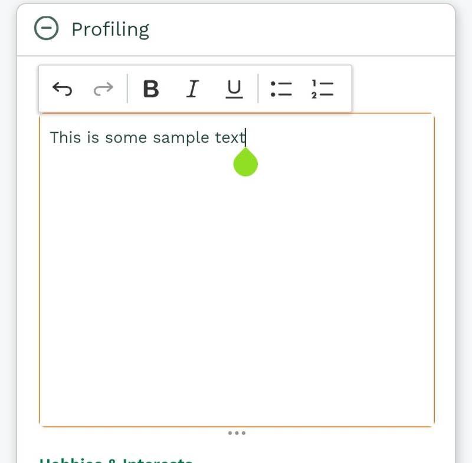Click the three-dot resize handle below editor
The height and width of the screenshot is (463, 472).
coord(237,433)
